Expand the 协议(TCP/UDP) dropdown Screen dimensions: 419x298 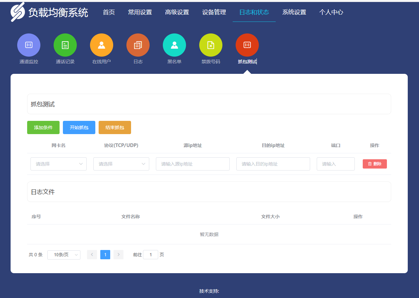tap(121, 164)
